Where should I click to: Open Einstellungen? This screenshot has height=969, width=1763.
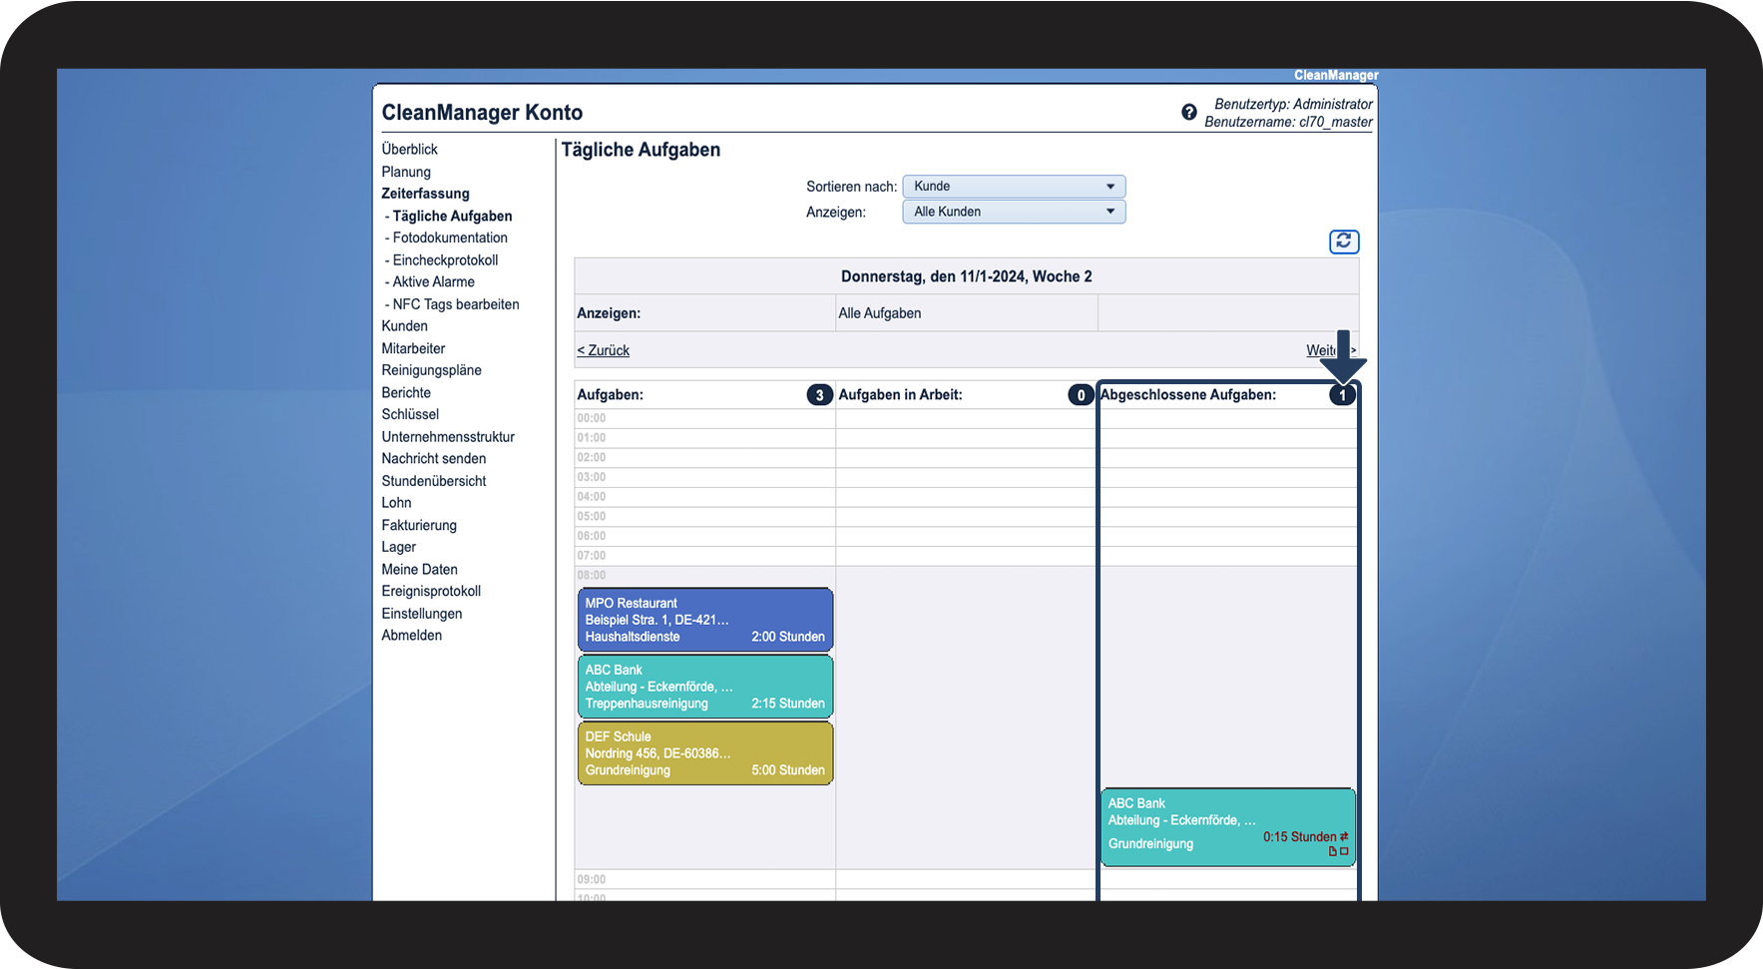[x=421, y=614]
